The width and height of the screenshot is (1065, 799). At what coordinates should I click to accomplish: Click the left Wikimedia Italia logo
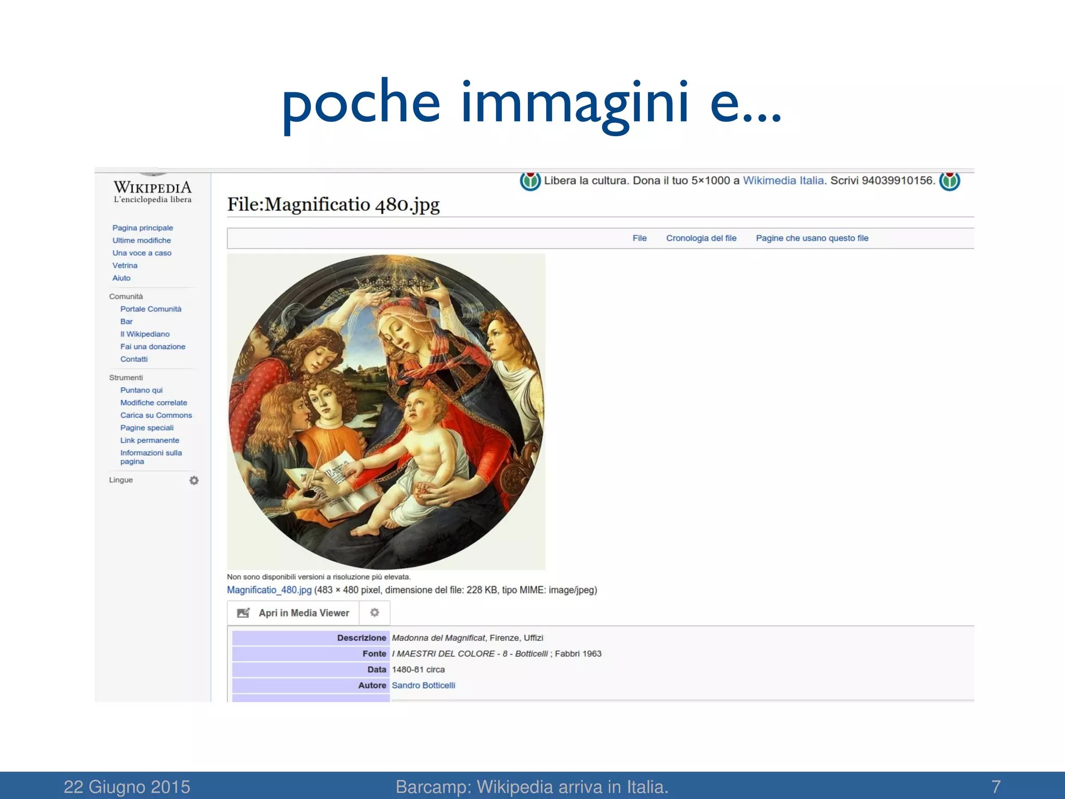coord(530,181)
